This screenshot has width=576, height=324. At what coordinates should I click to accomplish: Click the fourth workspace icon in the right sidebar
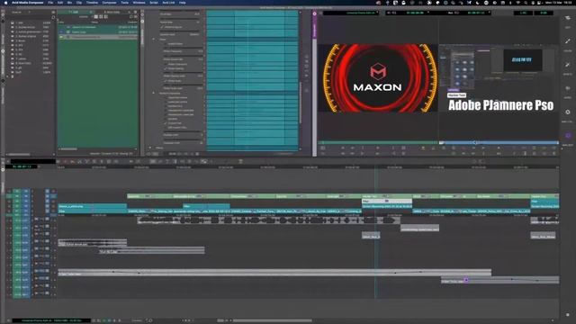[x=568, y=88]
